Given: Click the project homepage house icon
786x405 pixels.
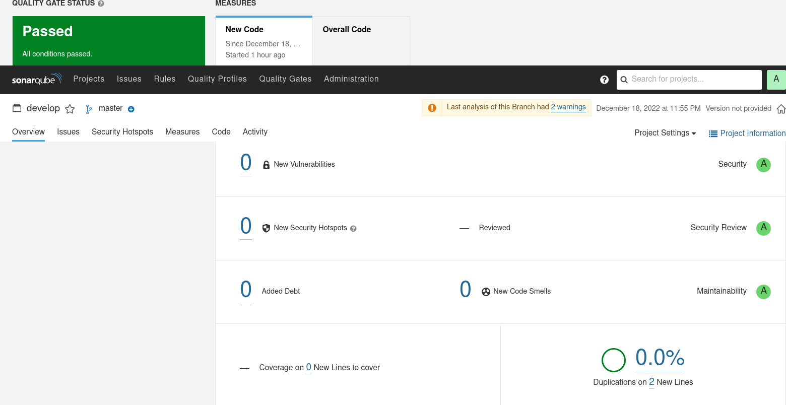Looking at the screenshot, I should (781, 109).
